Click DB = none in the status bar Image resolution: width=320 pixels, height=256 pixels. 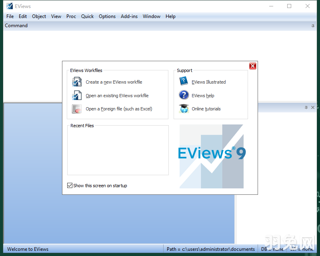coord(272,249)
